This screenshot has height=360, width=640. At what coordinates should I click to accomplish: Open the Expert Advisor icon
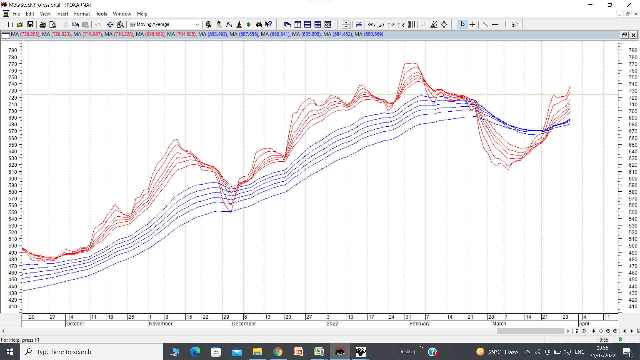[219, 24]
